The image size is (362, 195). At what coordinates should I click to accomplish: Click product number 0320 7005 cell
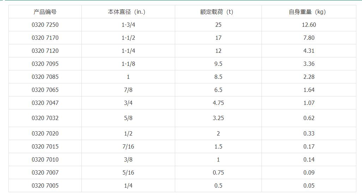click(x=45, y=185)
